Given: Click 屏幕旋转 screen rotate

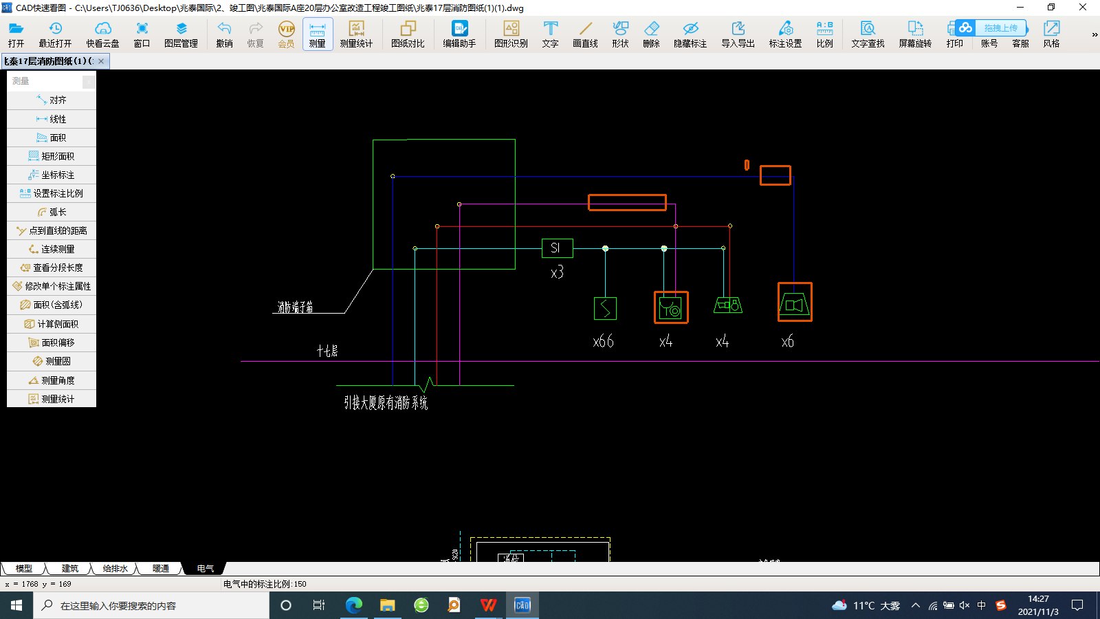Looking at the screenshot, I should [915, 34].
